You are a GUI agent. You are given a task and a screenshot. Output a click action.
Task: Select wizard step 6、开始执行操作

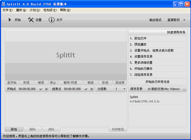pos(158,69)
